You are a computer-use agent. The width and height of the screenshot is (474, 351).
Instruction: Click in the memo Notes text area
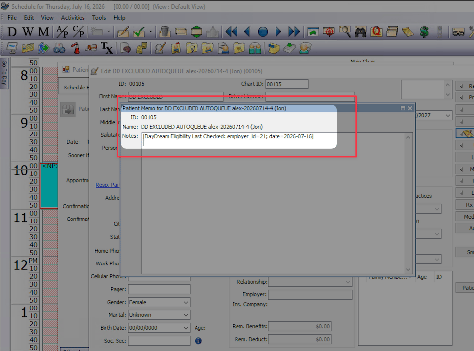[273, 203]
